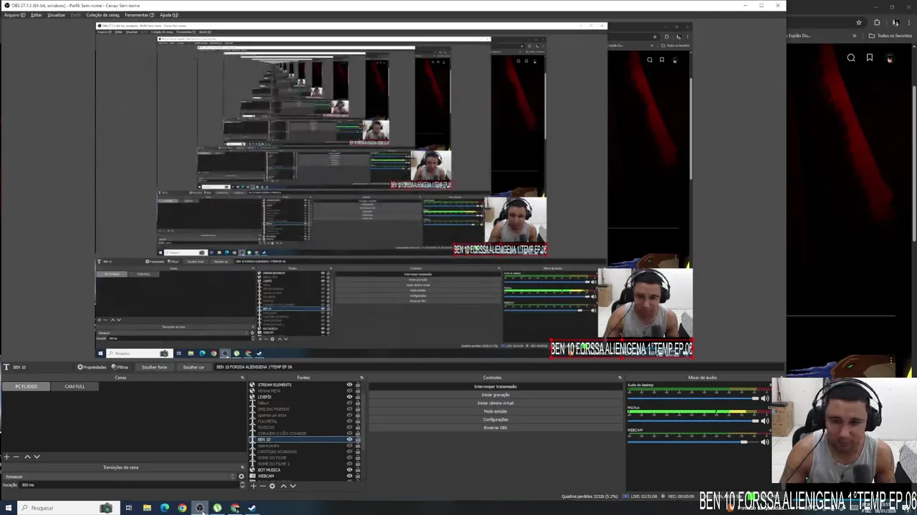Image resolution: width=917 pixels, height=515 pixels.
Task: Toggle lock on WEBCAM source
Action: click(357, 476)
